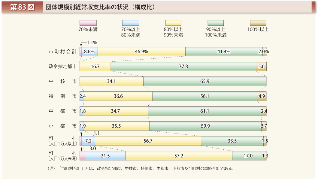Screen dimensions: 318x179
Task: Click the 34.7 yellow bar segment
Action: (x=115, y=111)
